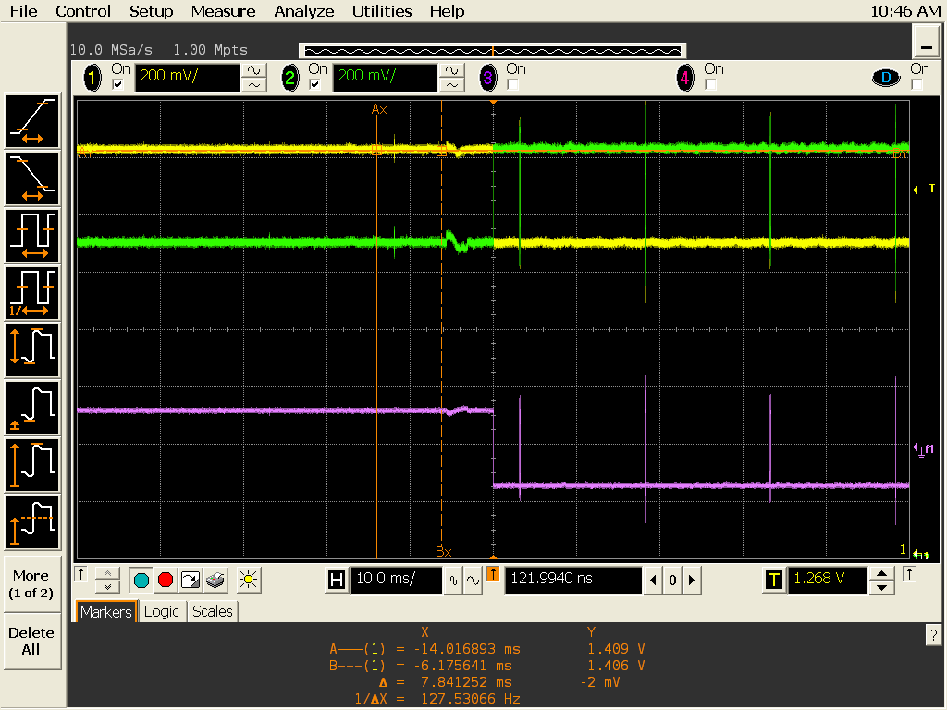Viewport: 947px width, 710px height.
Task: Open the Setup menu
Action: click(x=151, y=11)
